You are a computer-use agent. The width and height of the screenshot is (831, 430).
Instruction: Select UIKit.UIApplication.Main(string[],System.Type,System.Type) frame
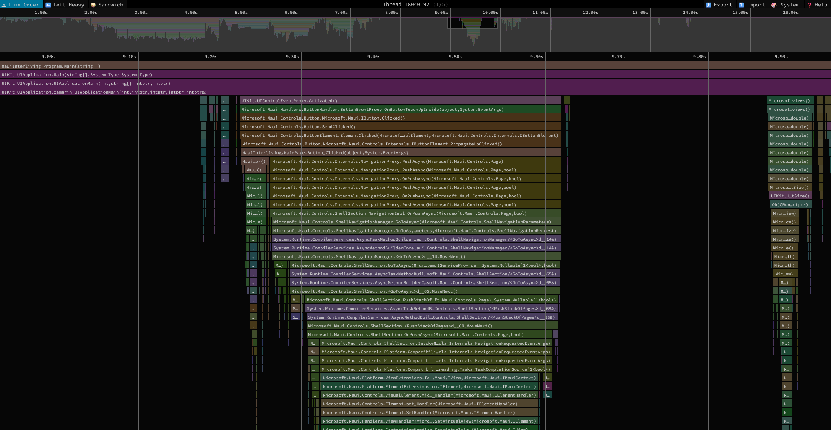pyautogui.click(x=415, y=74)
